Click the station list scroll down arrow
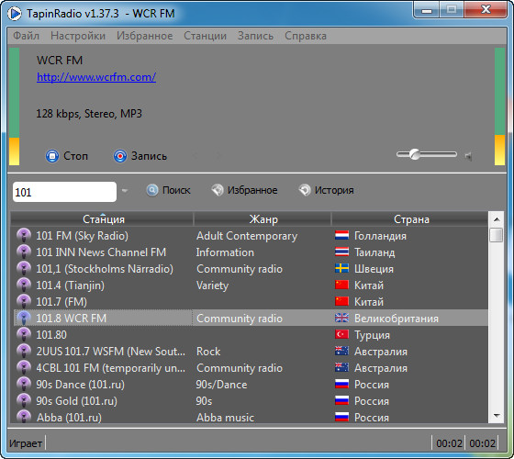Image resolution: width=514 pixels, height=459 pixels. point(497,416)
